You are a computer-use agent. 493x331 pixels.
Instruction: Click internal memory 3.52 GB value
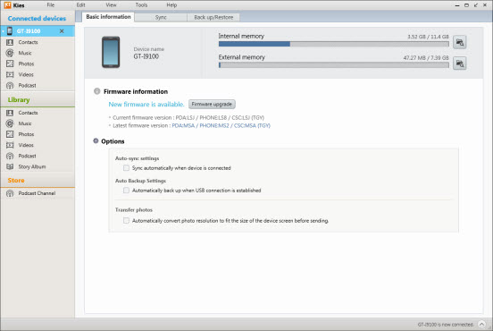coord(428,37)
